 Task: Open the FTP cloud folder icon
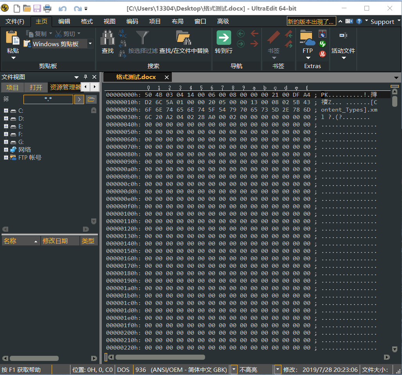pos(307,38)
